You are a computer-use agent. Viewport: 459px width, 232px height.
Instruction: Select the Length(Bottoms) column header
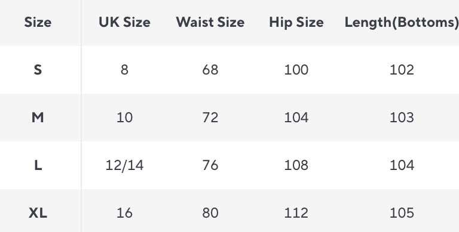pyautogui.click(x=402, y=22)
